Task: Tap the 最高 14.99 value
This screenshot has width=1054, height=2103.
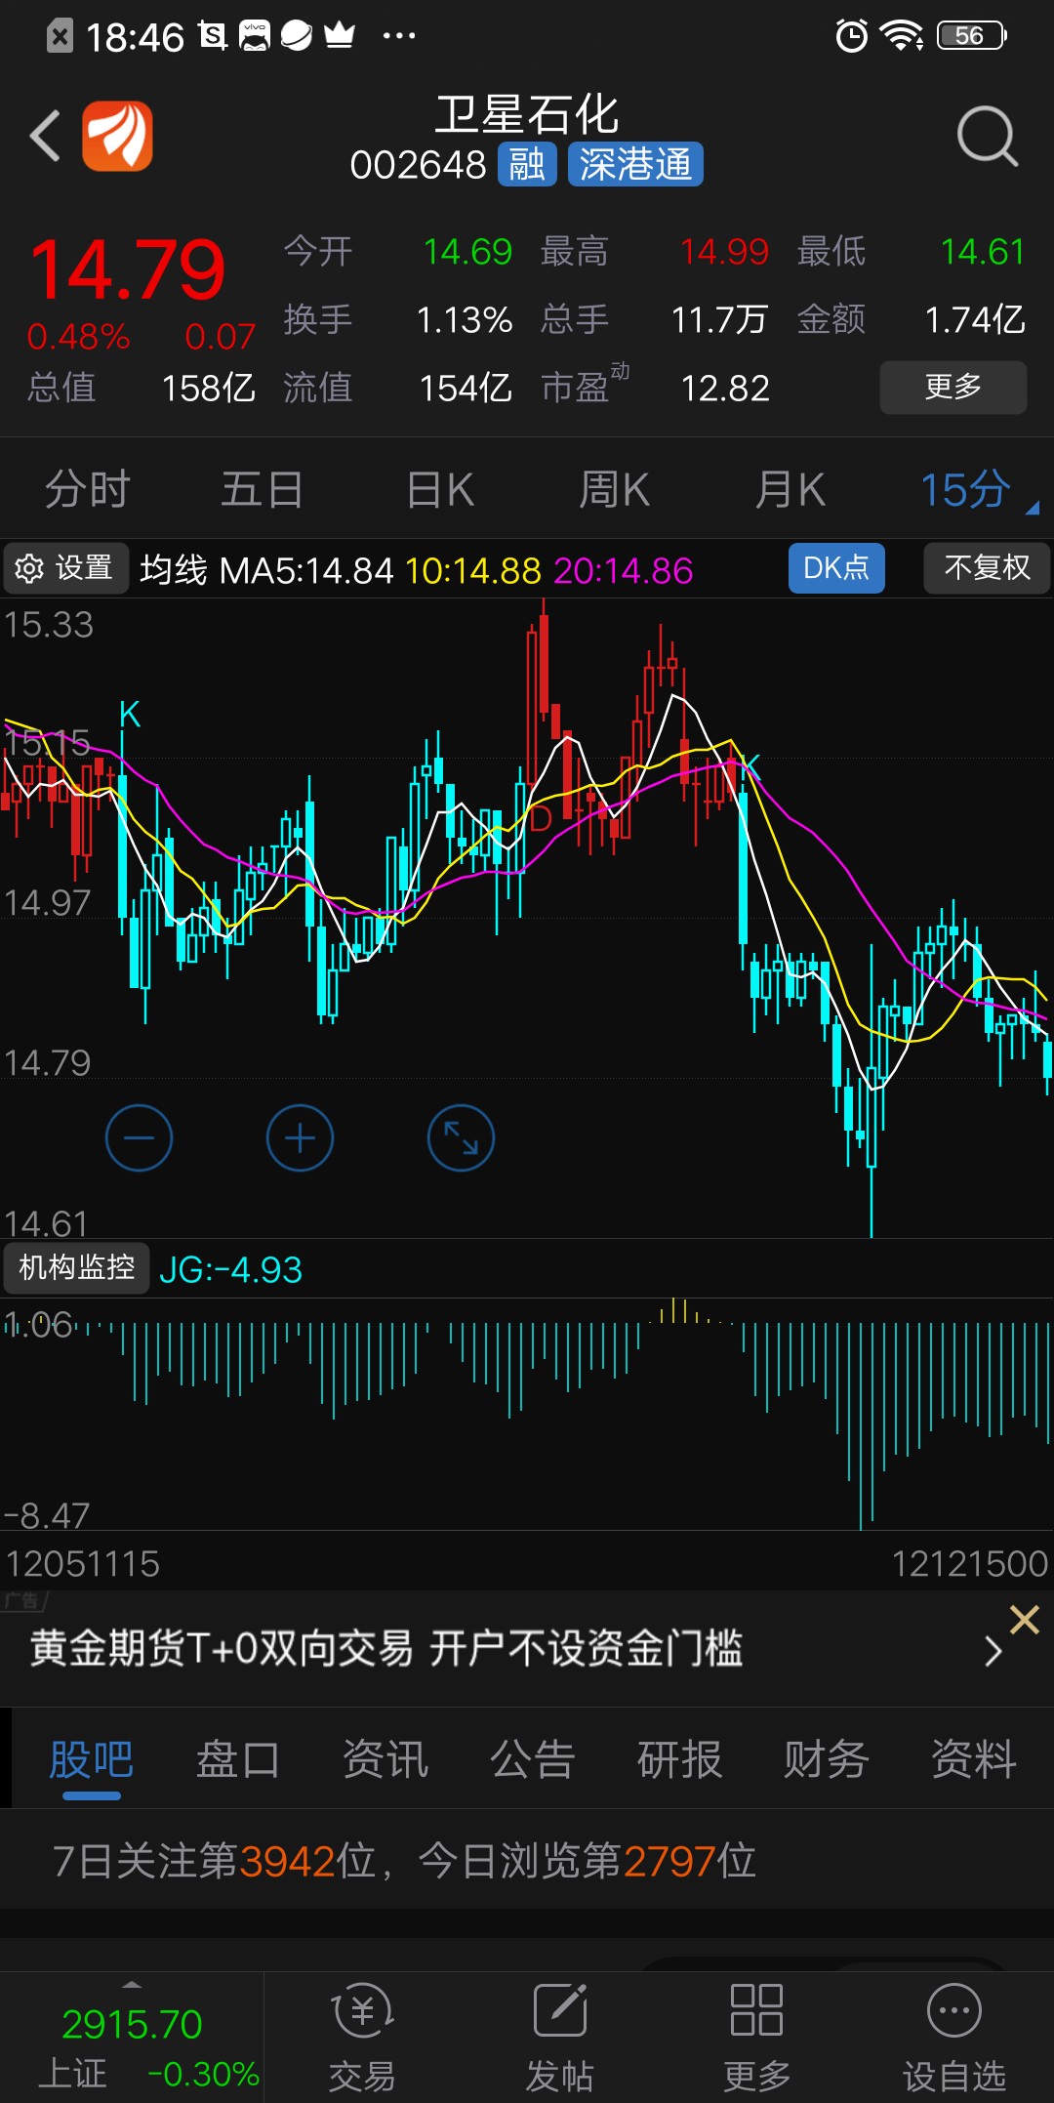Action: [x=725, y=252]
